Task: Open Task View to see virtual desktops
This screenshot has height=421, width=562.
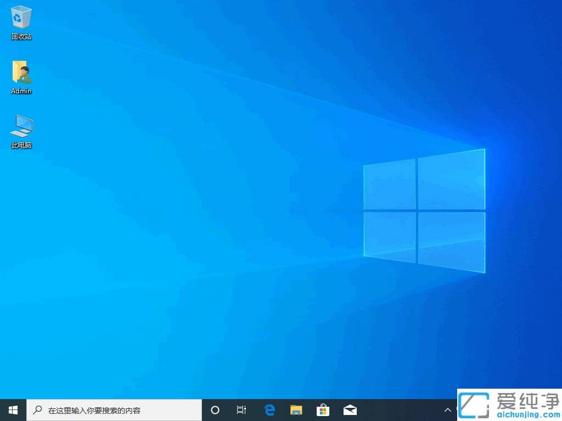Action: tap(241, 409)
